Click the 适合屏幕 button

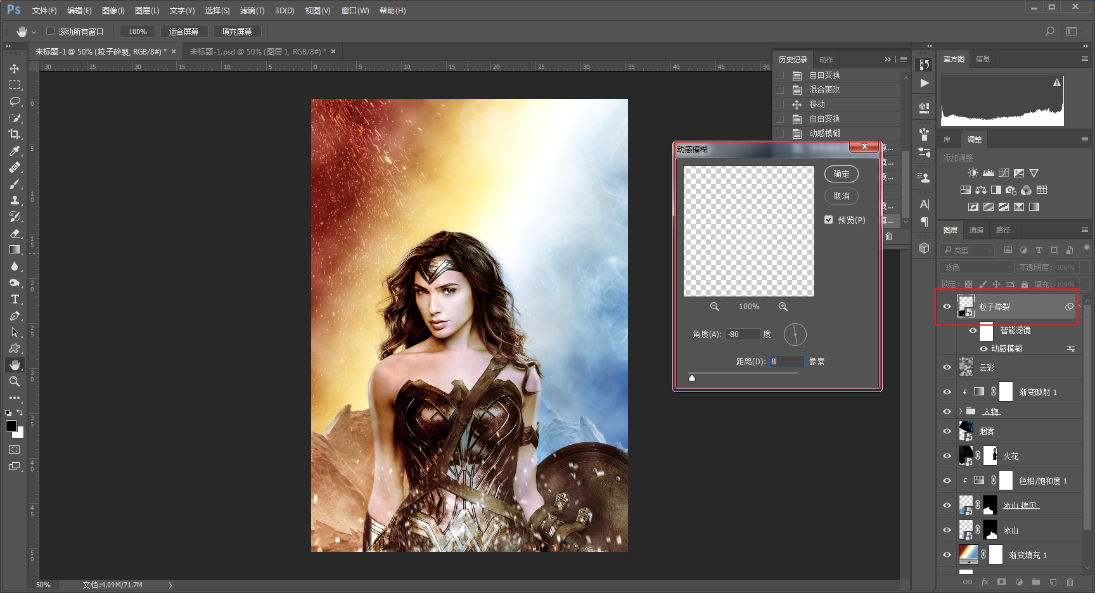pos(184,32)
